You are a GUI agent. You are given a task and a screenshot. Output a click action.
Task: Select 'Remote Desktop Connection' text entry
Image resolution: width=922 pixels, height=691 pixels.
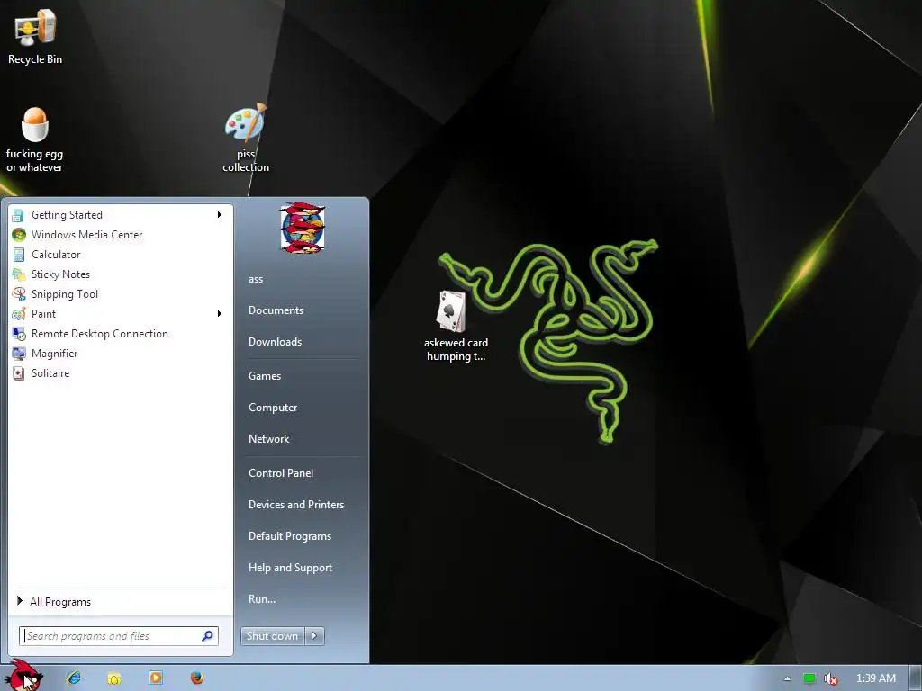(x=100, y=334)
